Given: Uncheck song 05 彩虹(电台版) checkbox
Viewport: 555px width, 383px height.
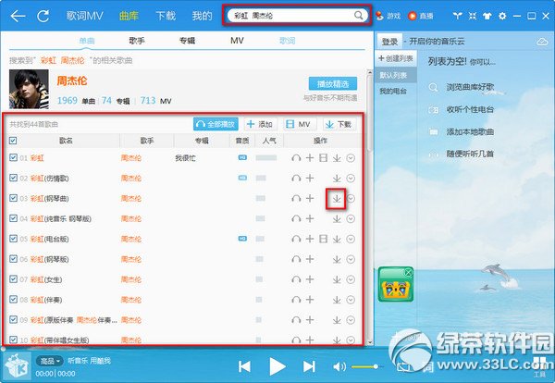Looking at the screenshot, I should pyautogui.click(x=13, y=239).
